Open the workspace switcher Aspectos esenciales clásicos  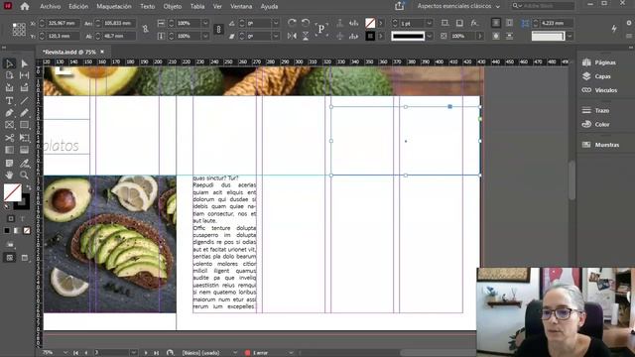click(x=458, y=6)
